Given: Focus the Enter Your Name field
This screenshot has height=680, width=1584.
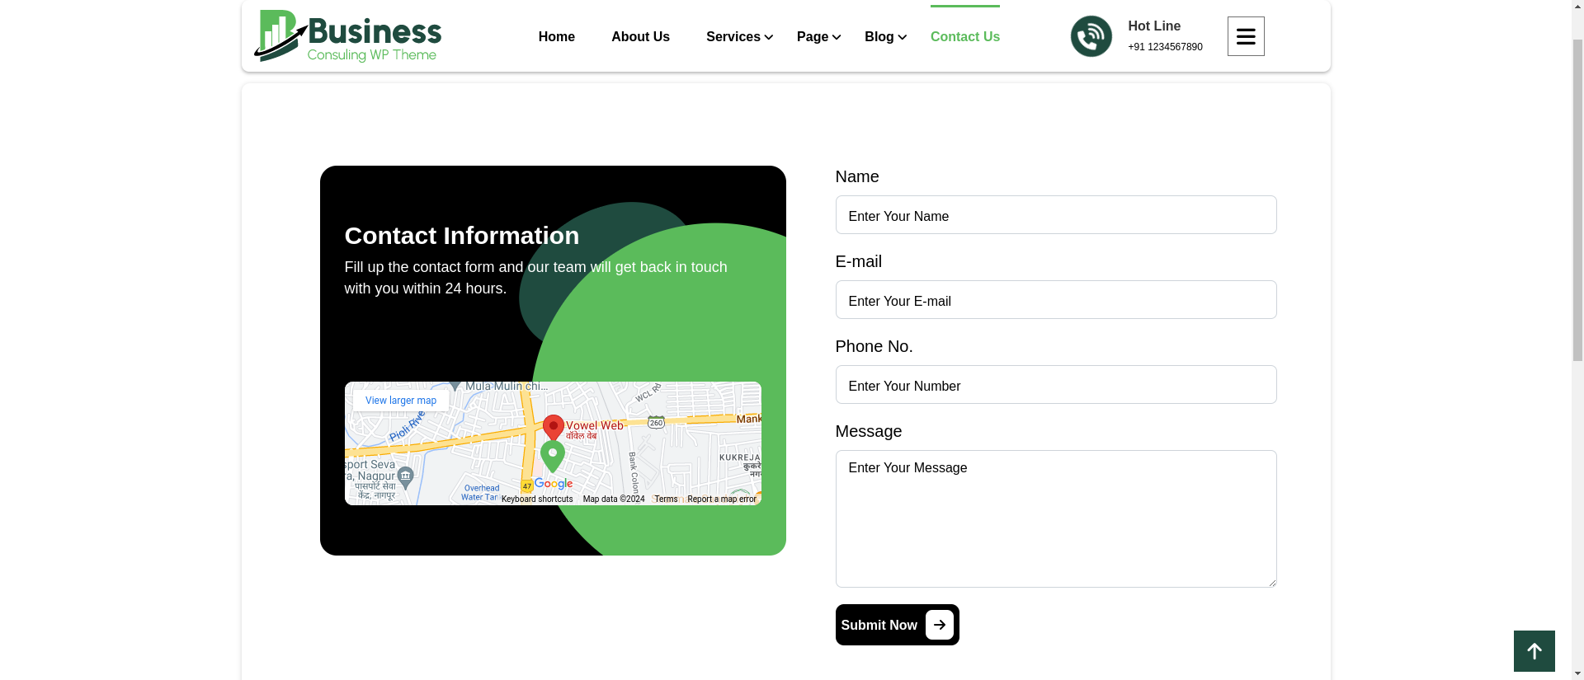Looking at the screenshot, I should 1055,215.
